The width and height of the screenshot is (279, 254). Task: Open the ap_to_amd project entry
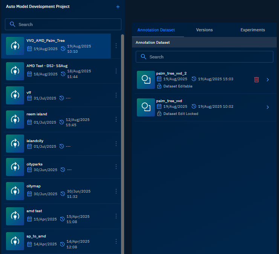[36, 236]
